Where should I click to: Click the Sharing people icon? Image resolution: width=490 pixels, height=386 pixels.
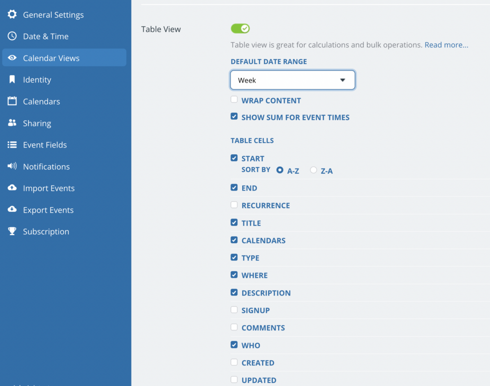point(12,123)
